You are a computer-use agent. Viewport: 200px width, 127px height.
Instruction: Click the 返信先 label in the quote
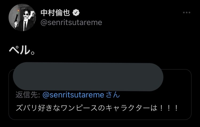[28, 95]
